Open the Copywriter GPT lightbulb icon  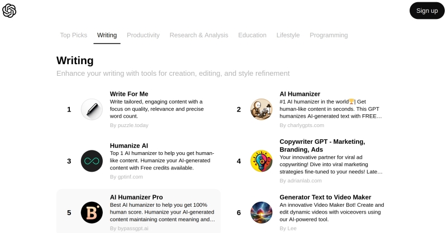261,161
